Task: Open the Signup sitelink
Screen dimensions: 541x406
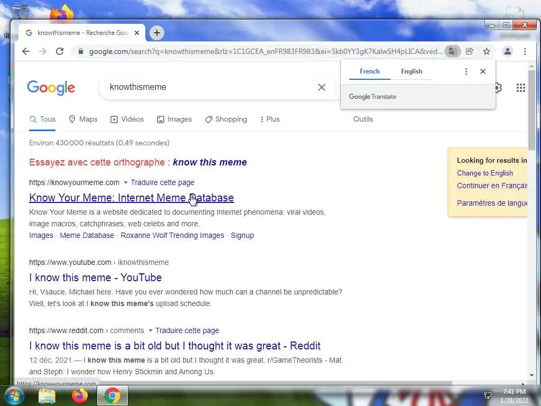Action: pos(242,235)
